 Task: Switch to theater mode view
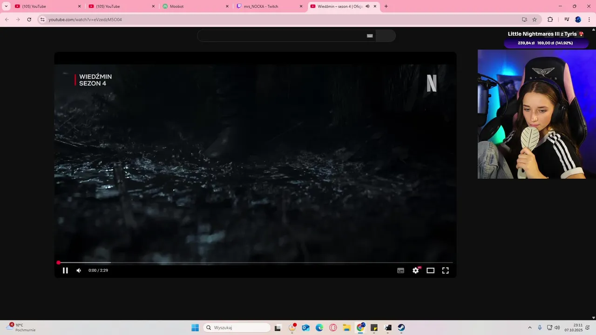pyautogui.click(x=430, y=270)
